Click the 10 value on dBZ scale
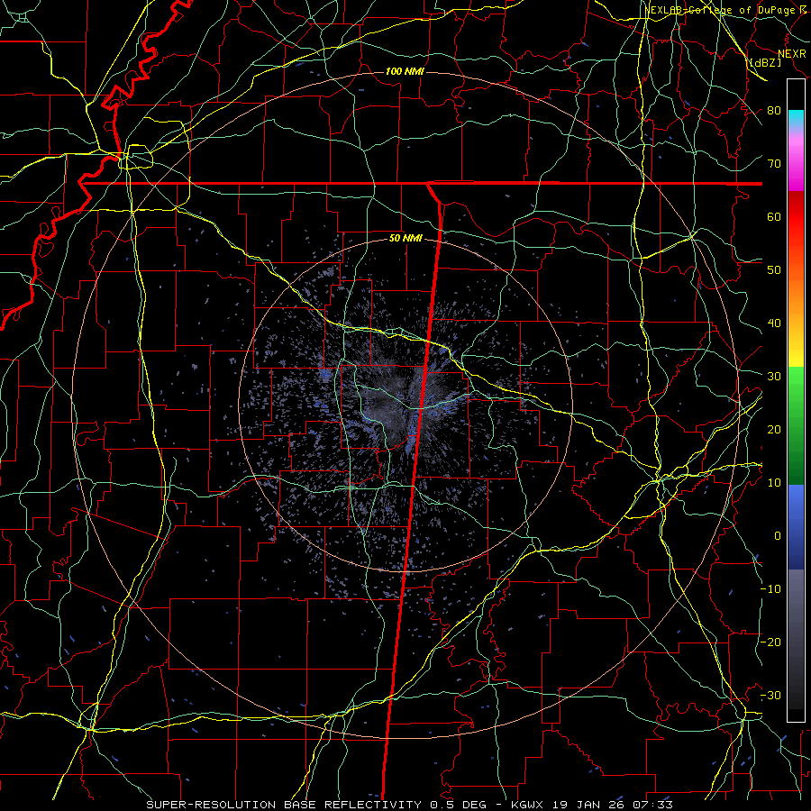This screenshot has width=811, height=811. click(774, 483)
